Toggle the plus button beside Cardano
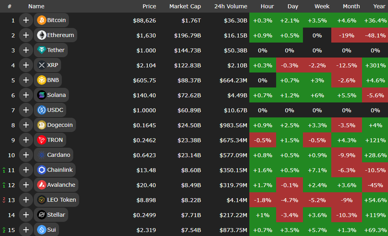This screenshot has height=236, width=388. pyautogui.click(x=26, y=155)
